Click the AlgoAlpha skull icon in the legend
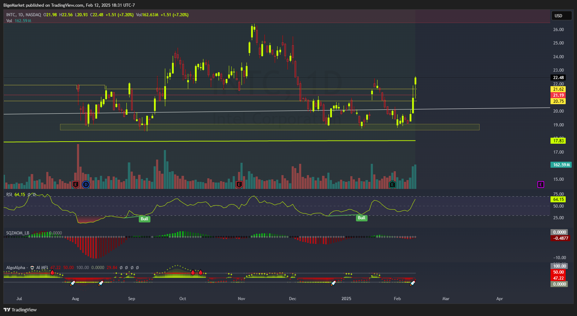577x316 pixels. tap(32, 268)
